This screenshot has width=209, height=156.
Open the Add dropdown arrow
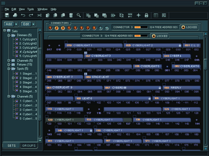(16, 24)
